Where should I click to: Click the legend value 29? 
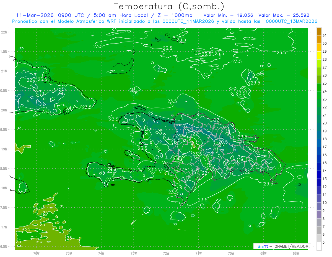pyautogui.click(x=325, y=51)
